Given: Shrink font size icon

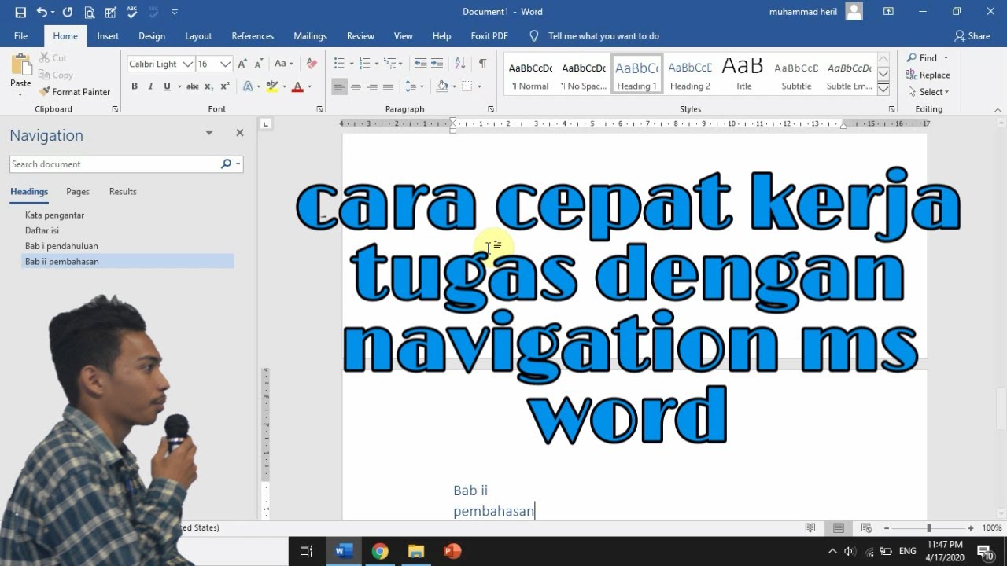Looking at the screenshot, I should 259,64.
